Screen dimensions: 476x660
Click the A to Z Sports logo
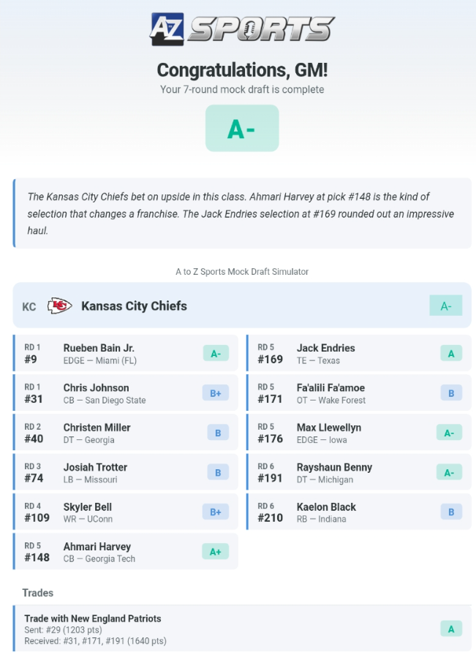click(x=242, y=29)
